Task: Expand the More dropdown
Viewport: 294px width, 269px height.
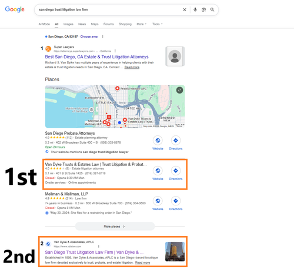Action: pyautogui.click(x=142, y=24)
